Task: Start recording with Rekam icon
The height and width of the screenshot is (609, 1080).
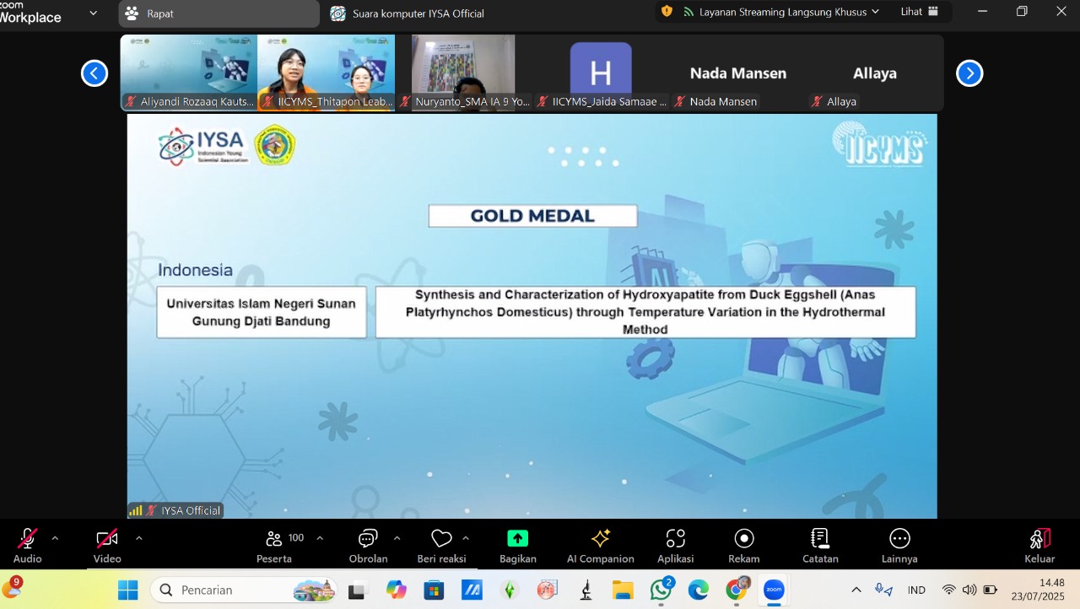Action: 743,539
